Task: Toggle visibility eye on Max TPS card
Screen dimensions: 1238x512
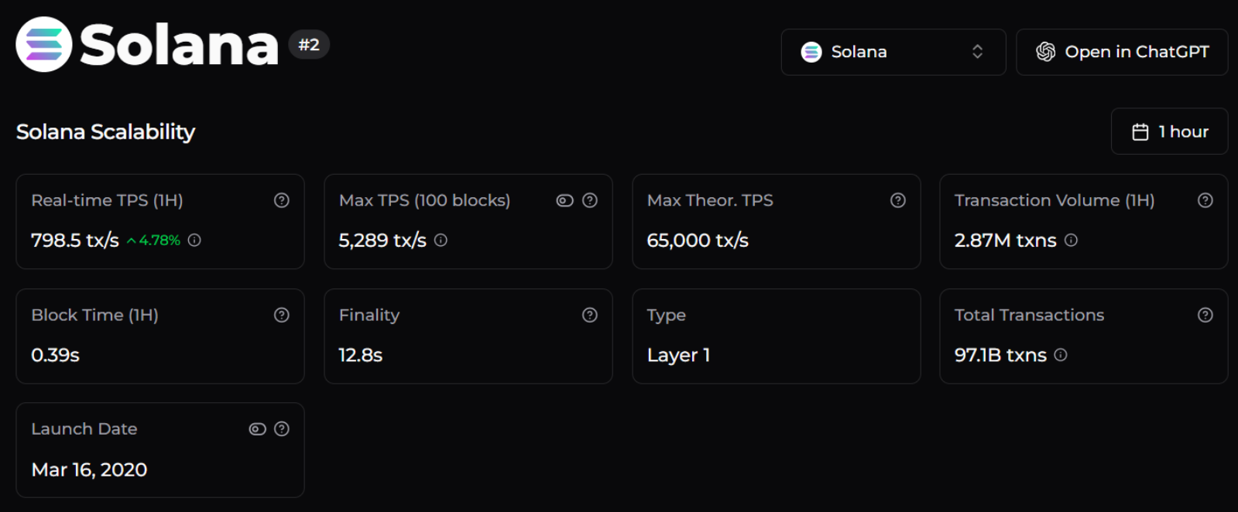Action: tap(564, 200)
